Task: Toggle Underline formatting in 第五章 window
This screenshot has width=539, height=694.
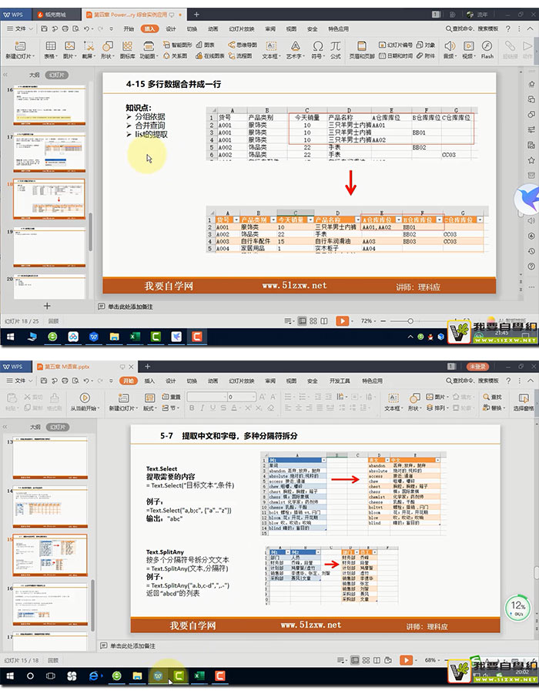Action: [x=213, y=408]
